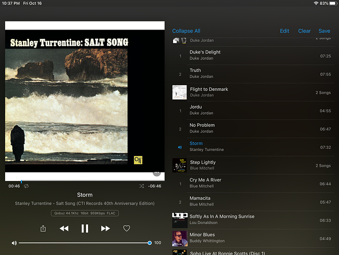Save the queue as playlist

point(324,31)
